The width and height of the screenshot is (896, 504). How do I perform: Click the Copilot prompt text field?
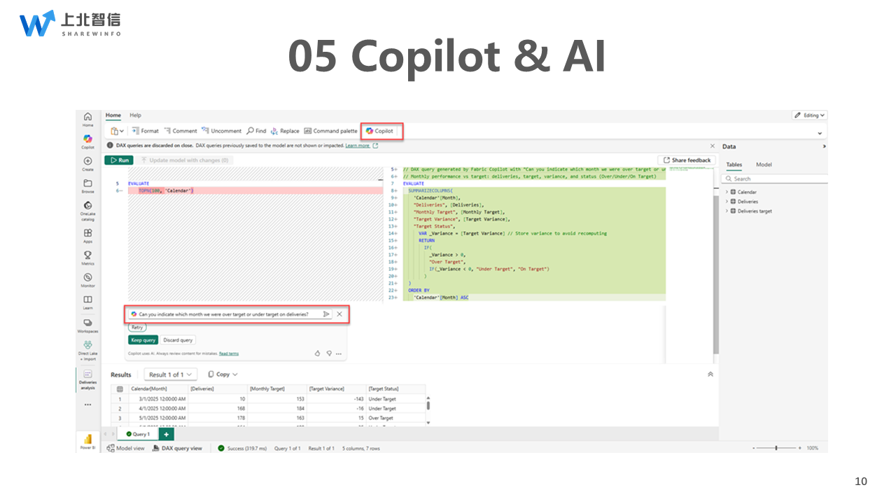click(229, 314)
